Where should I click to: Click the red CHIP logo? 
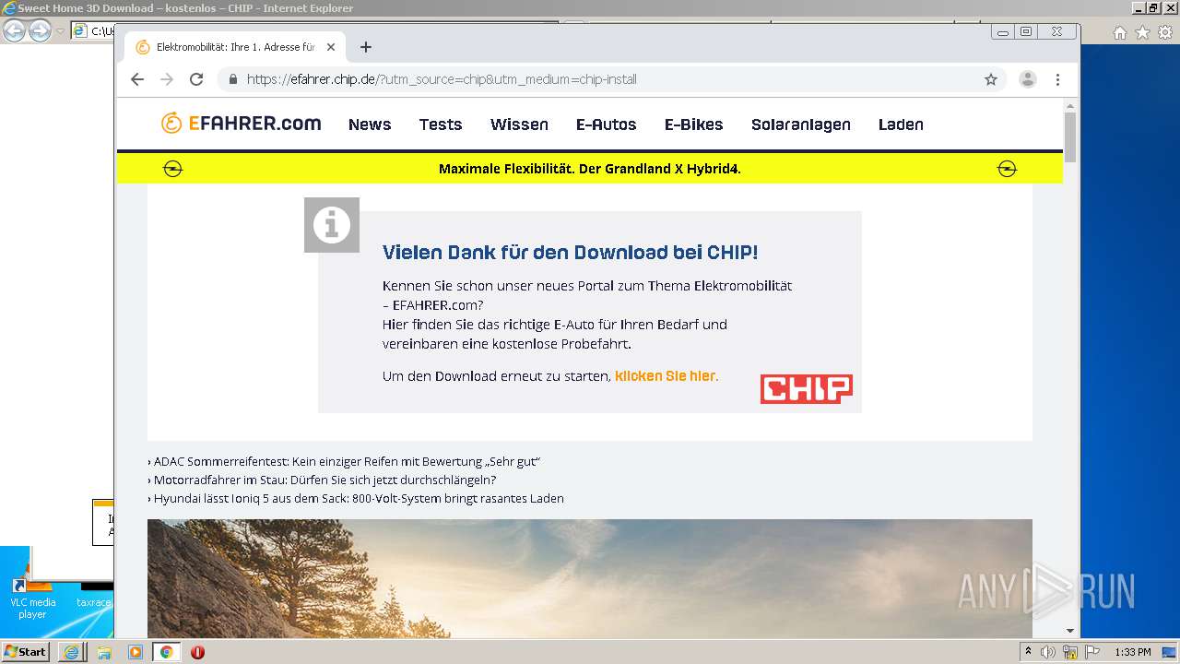807,388
